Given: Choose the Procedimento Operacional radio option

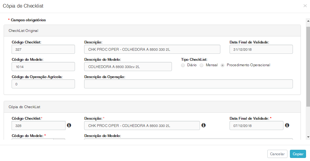Looking at the screenshot, I should pyautogui.click(x=223, y=65).
